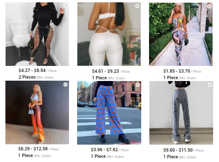Click the $3.96 - $7.92 price
The width and height of the screenshot is (219, 162).
coord(104,150)
